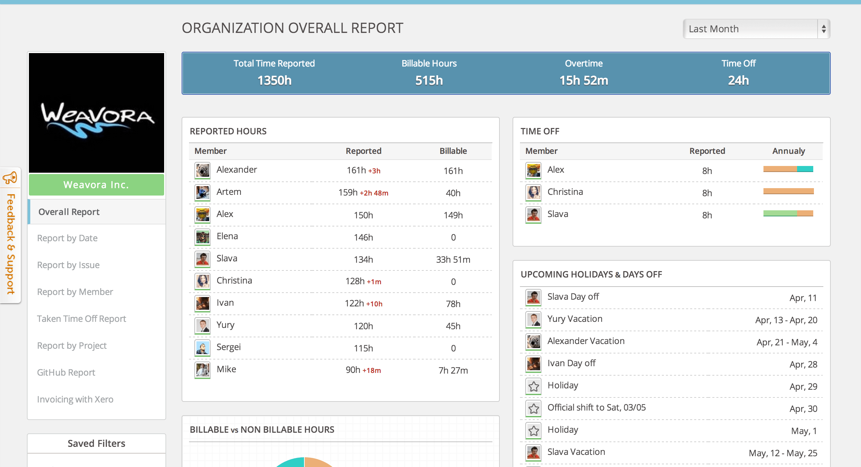Click the Saved Filters header
861x467 pixels.
97,443
